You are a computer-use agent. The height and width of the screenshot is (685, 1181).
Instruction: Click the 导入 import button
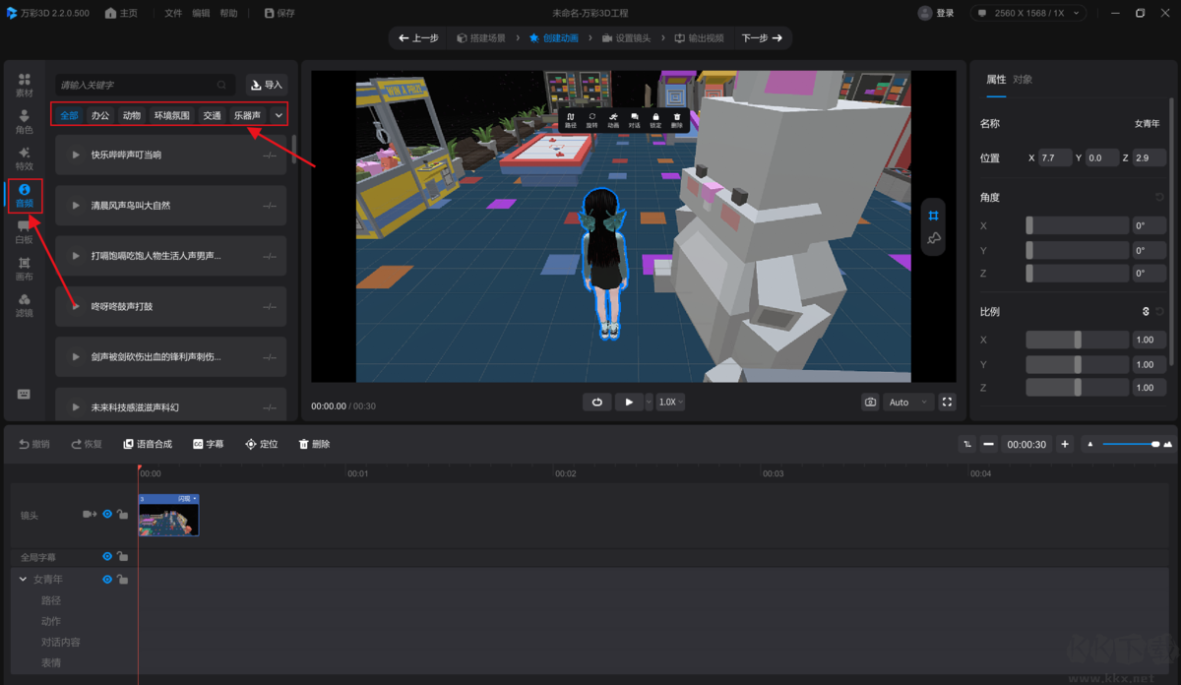pyautogui.click(x=266, y=85)
